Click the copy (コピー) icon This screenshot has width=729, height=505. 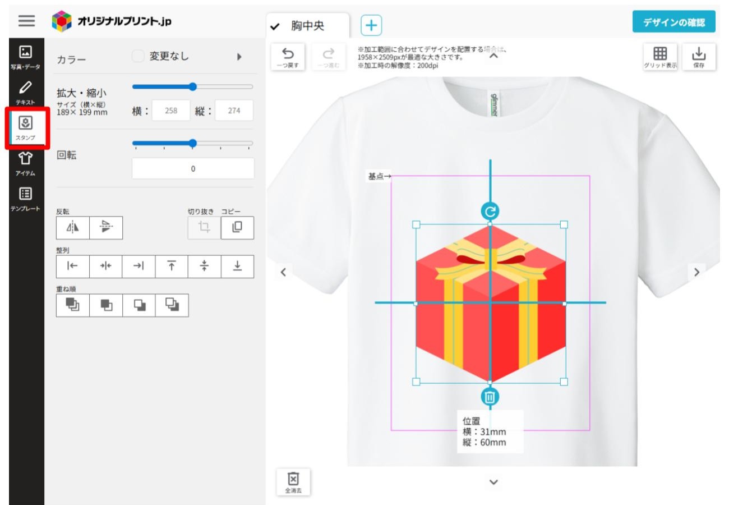237,227
